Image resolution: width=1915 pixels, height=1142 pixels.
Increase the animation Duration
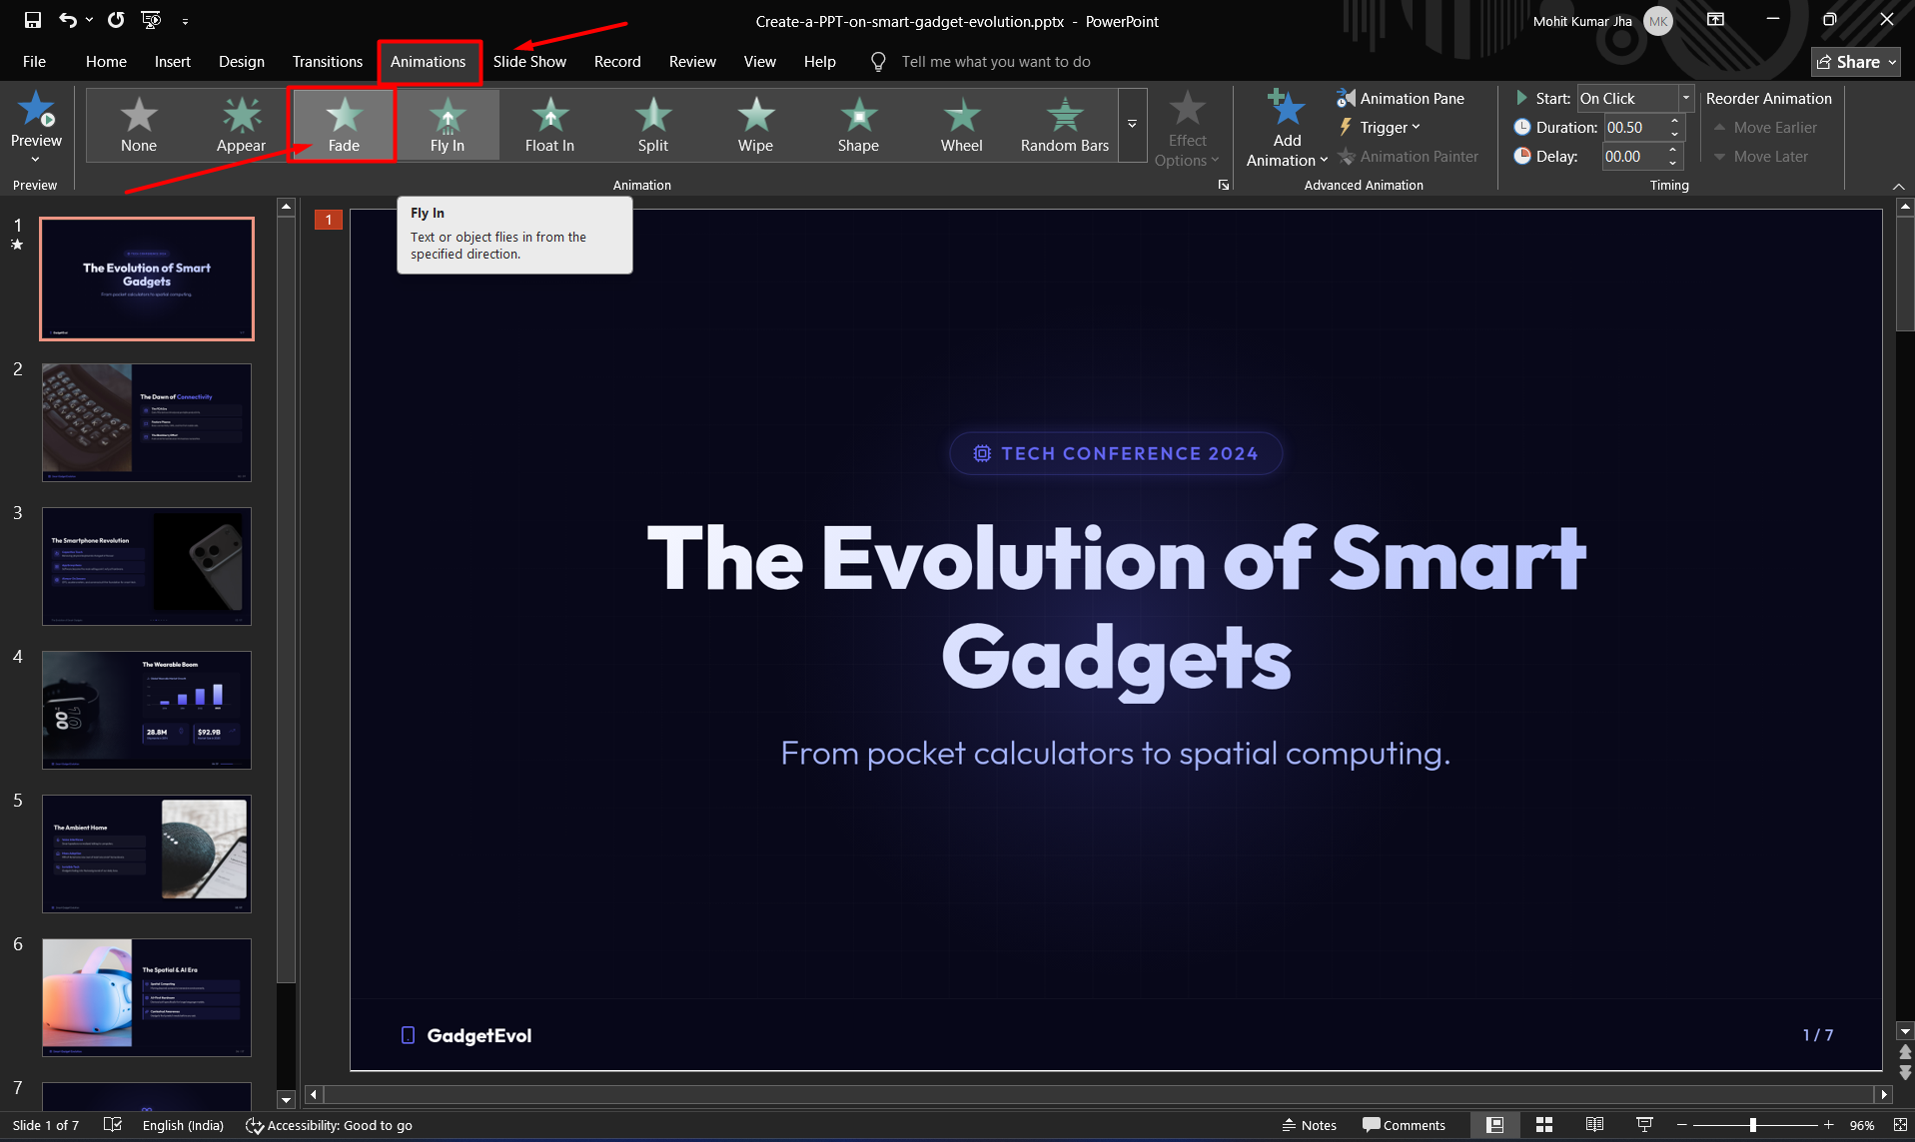[1675, 121]
